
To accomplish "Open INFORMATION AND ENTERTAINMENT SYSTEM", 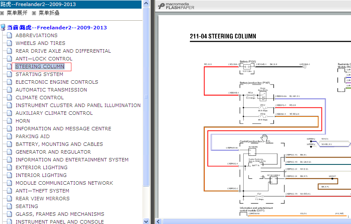I will (72, 160).
